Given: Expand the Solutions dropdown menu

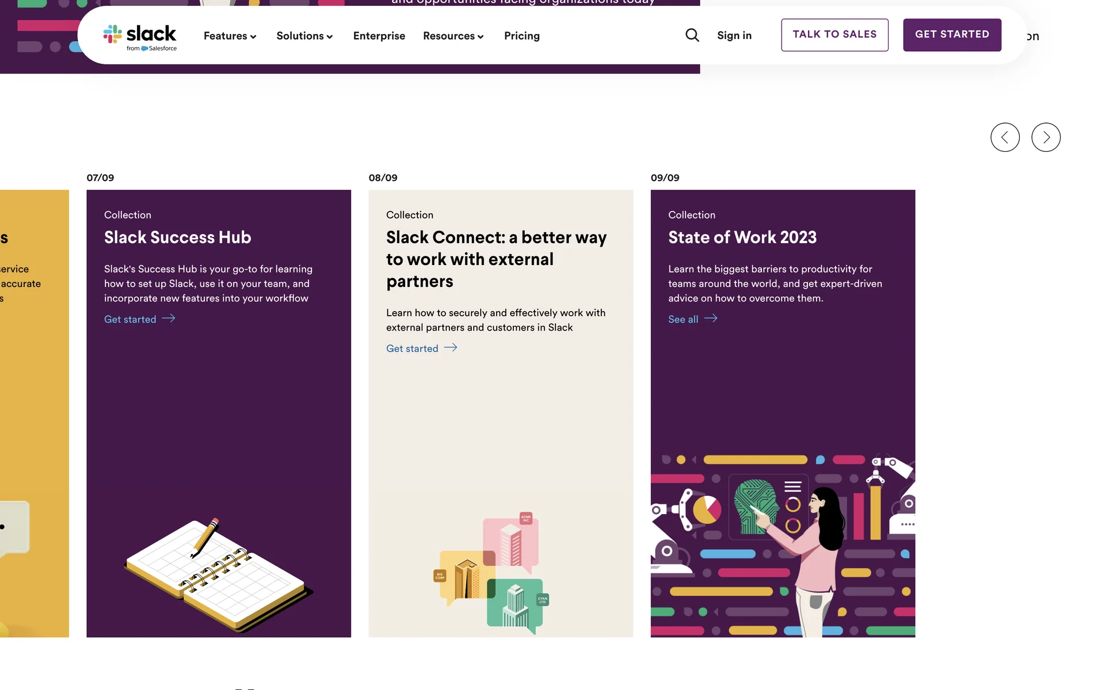Looking at the screenshot, I should click(x=304, y=36).
